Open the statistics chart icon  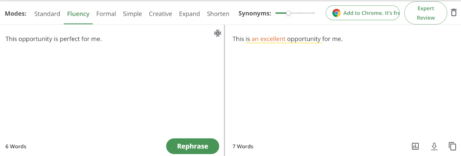coord(415,146)
